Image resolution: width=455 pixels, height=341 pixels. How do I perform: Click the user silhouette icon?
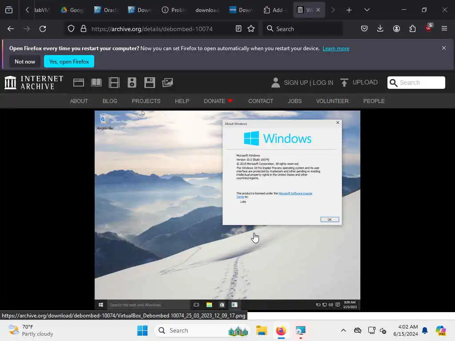275,83
